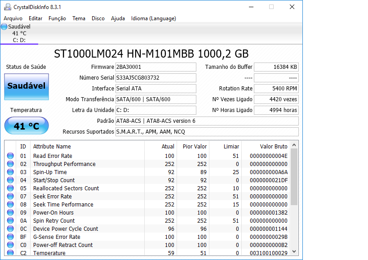This screenshot has height=260, width=368.
Task: Click the Limiar column header
Action: [225, 147]
